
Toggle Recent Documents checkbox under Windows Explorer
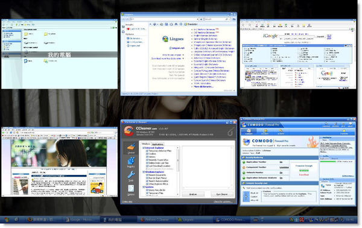(x=147, y=175)
